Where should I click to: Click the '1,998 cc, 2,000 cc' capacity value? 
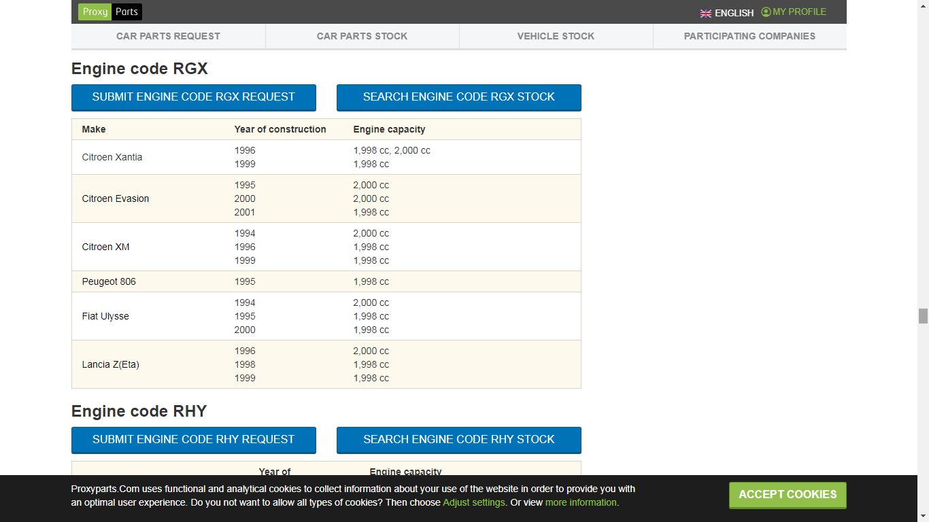click(x=392, y=150)
